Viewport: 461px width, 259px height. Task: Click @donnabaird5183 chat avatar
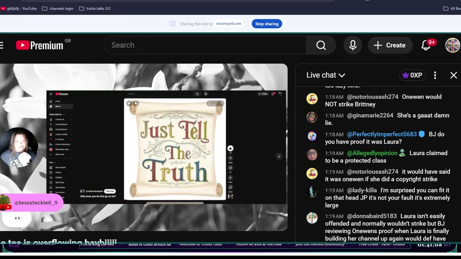pyautogui.click(x=312, y=218)
